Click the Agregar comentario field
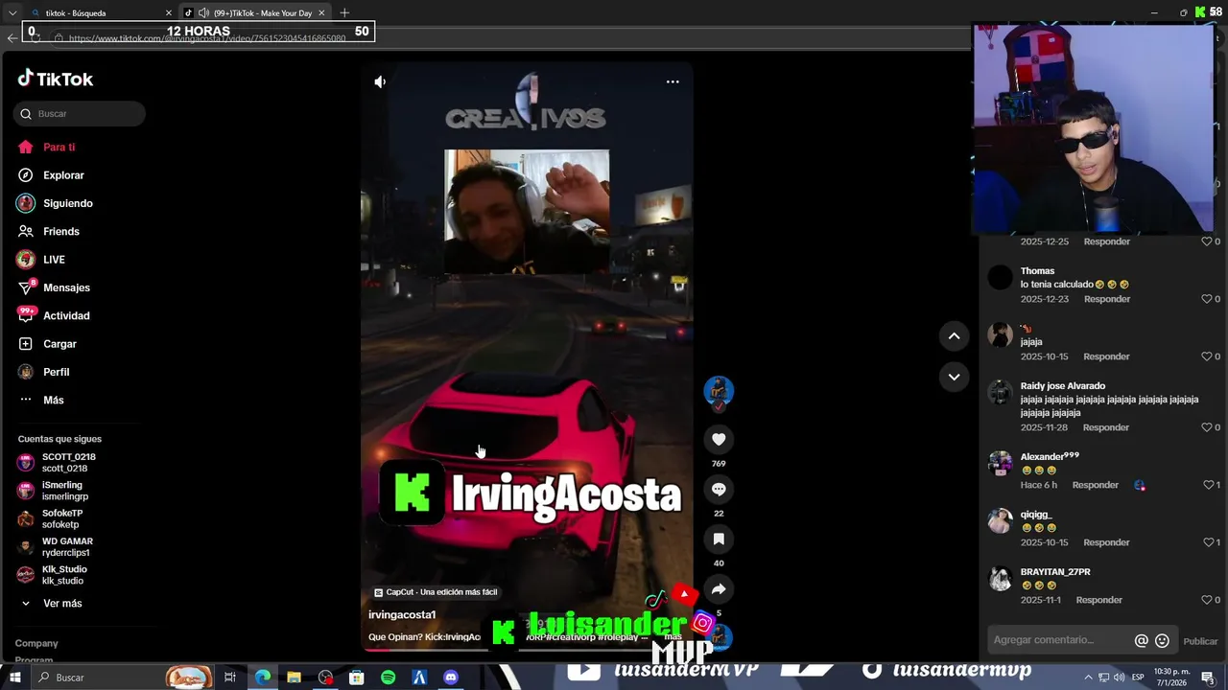Screen dimensions: 1228x690 1060,640
